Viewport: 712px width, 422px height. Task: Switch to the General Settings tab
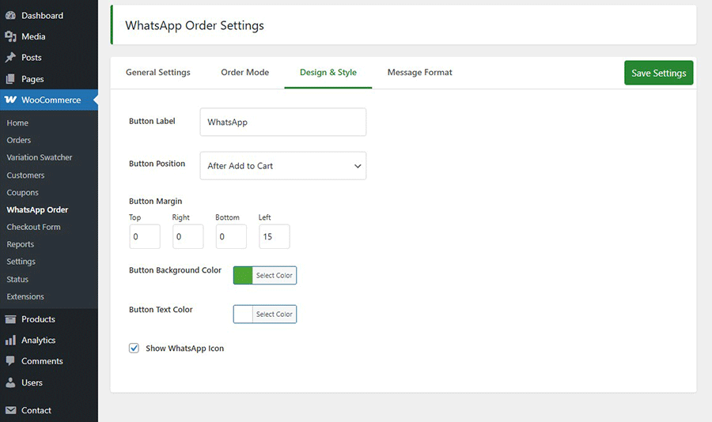click(x=158, y=72)
